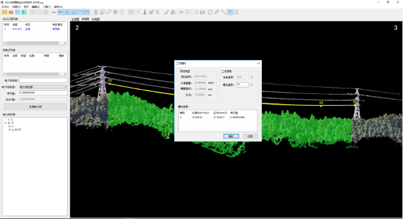The height and width of the screenshot is (219, 403).
Task: Open the power line type dropdown
Action: click(44, 87)
